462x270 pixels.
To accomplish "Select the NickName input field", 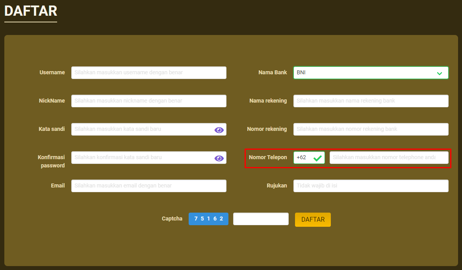I will (x=148, y=101).
